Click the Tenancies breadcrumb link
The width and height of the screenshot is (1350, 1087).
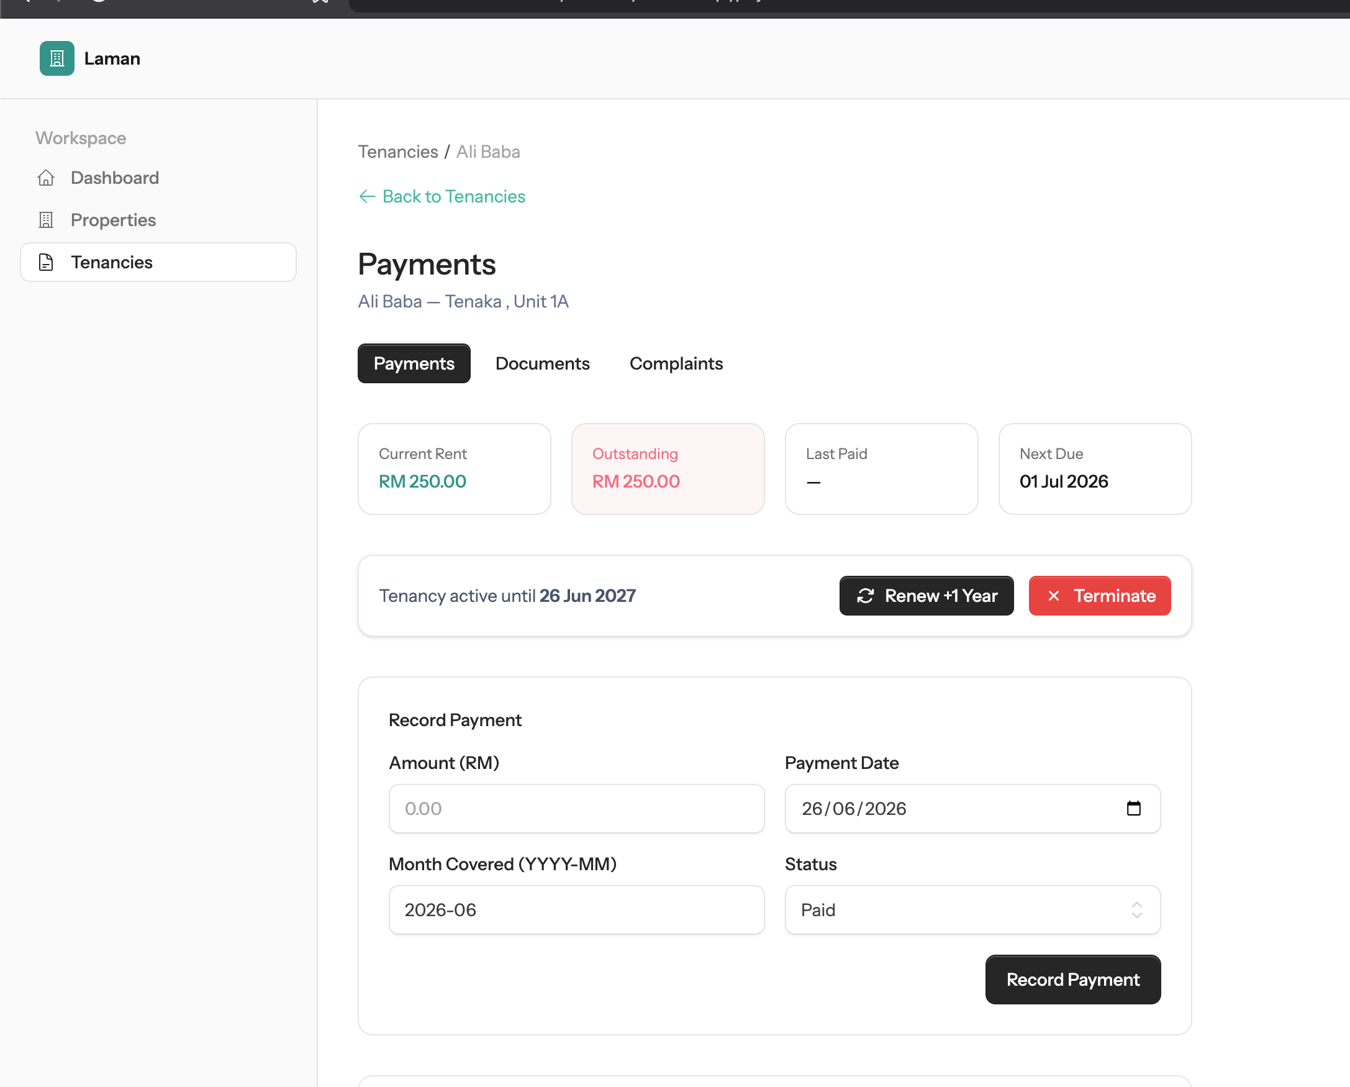pyautogui.click(x=397, y=152)
